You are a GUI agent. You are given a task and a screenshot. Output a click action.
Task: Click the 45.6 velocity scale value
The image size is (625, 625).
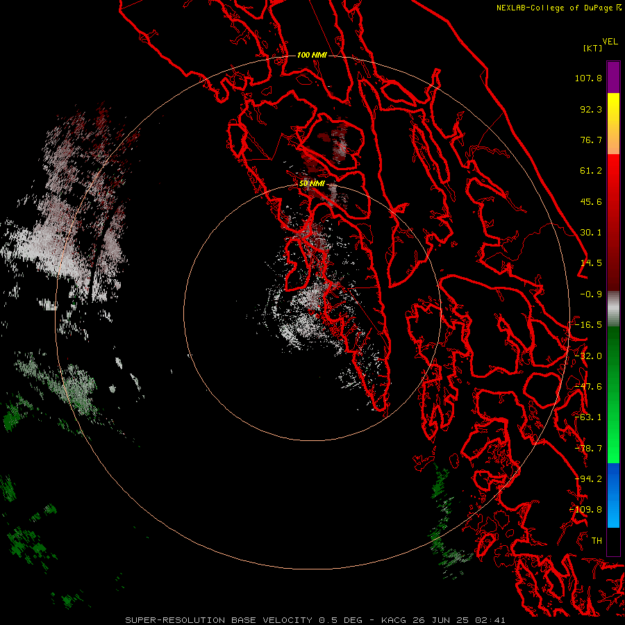click(x=591, y=201)
